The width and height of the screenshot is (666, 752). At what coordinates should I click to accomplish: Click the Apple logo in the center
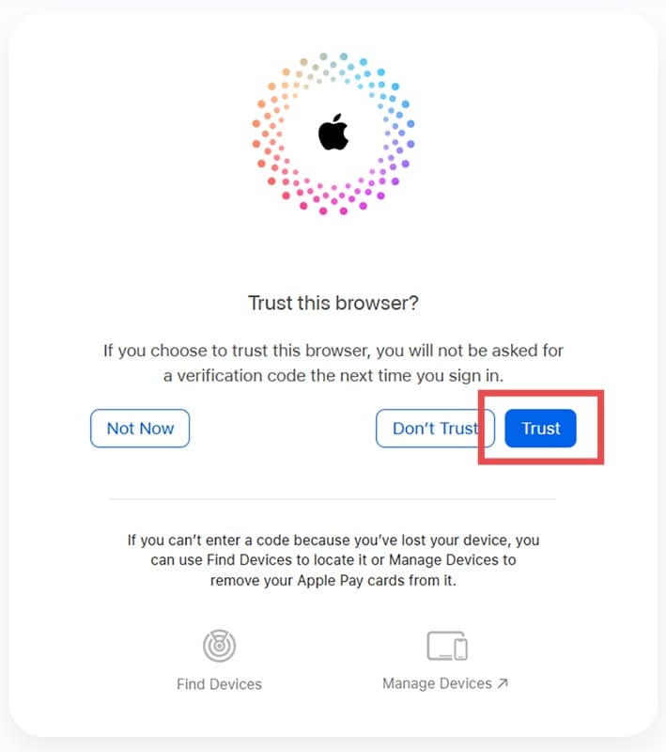(x=333, y=134)
